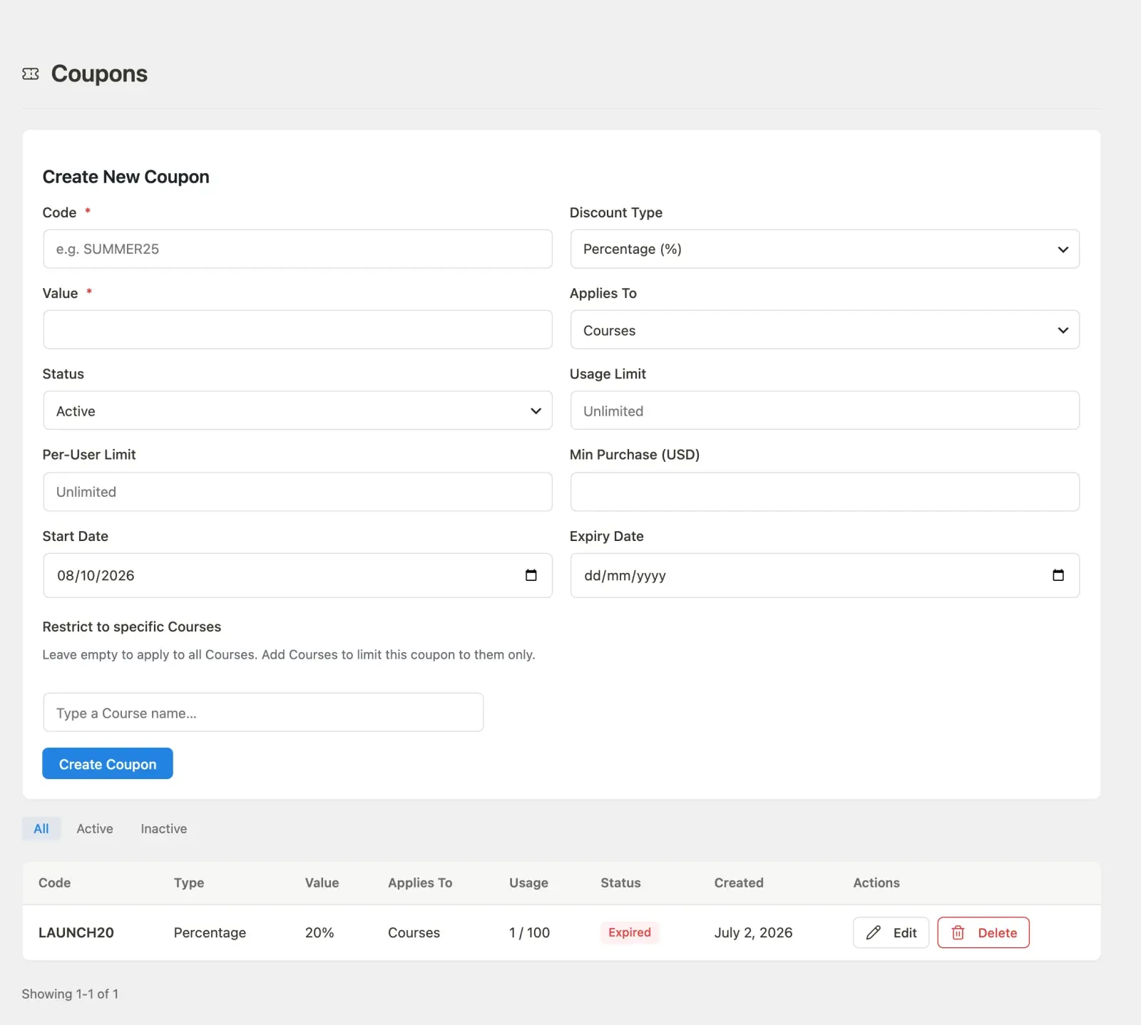Open the Discount Type dropdown

point(825,249)
